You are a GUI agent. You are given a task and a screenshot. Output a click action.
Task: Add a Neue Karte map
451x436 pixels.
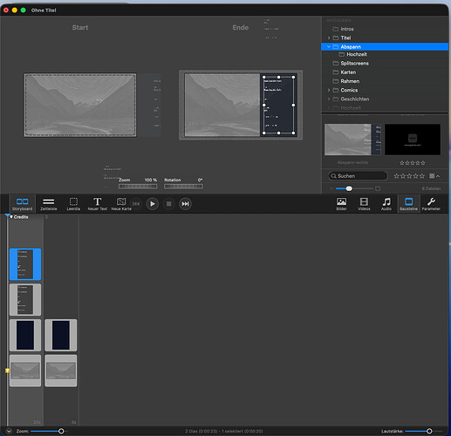coord(121,204)
